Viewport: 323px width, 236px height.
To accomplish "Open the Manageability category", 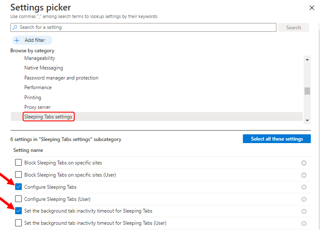I will tap(40, 58).
